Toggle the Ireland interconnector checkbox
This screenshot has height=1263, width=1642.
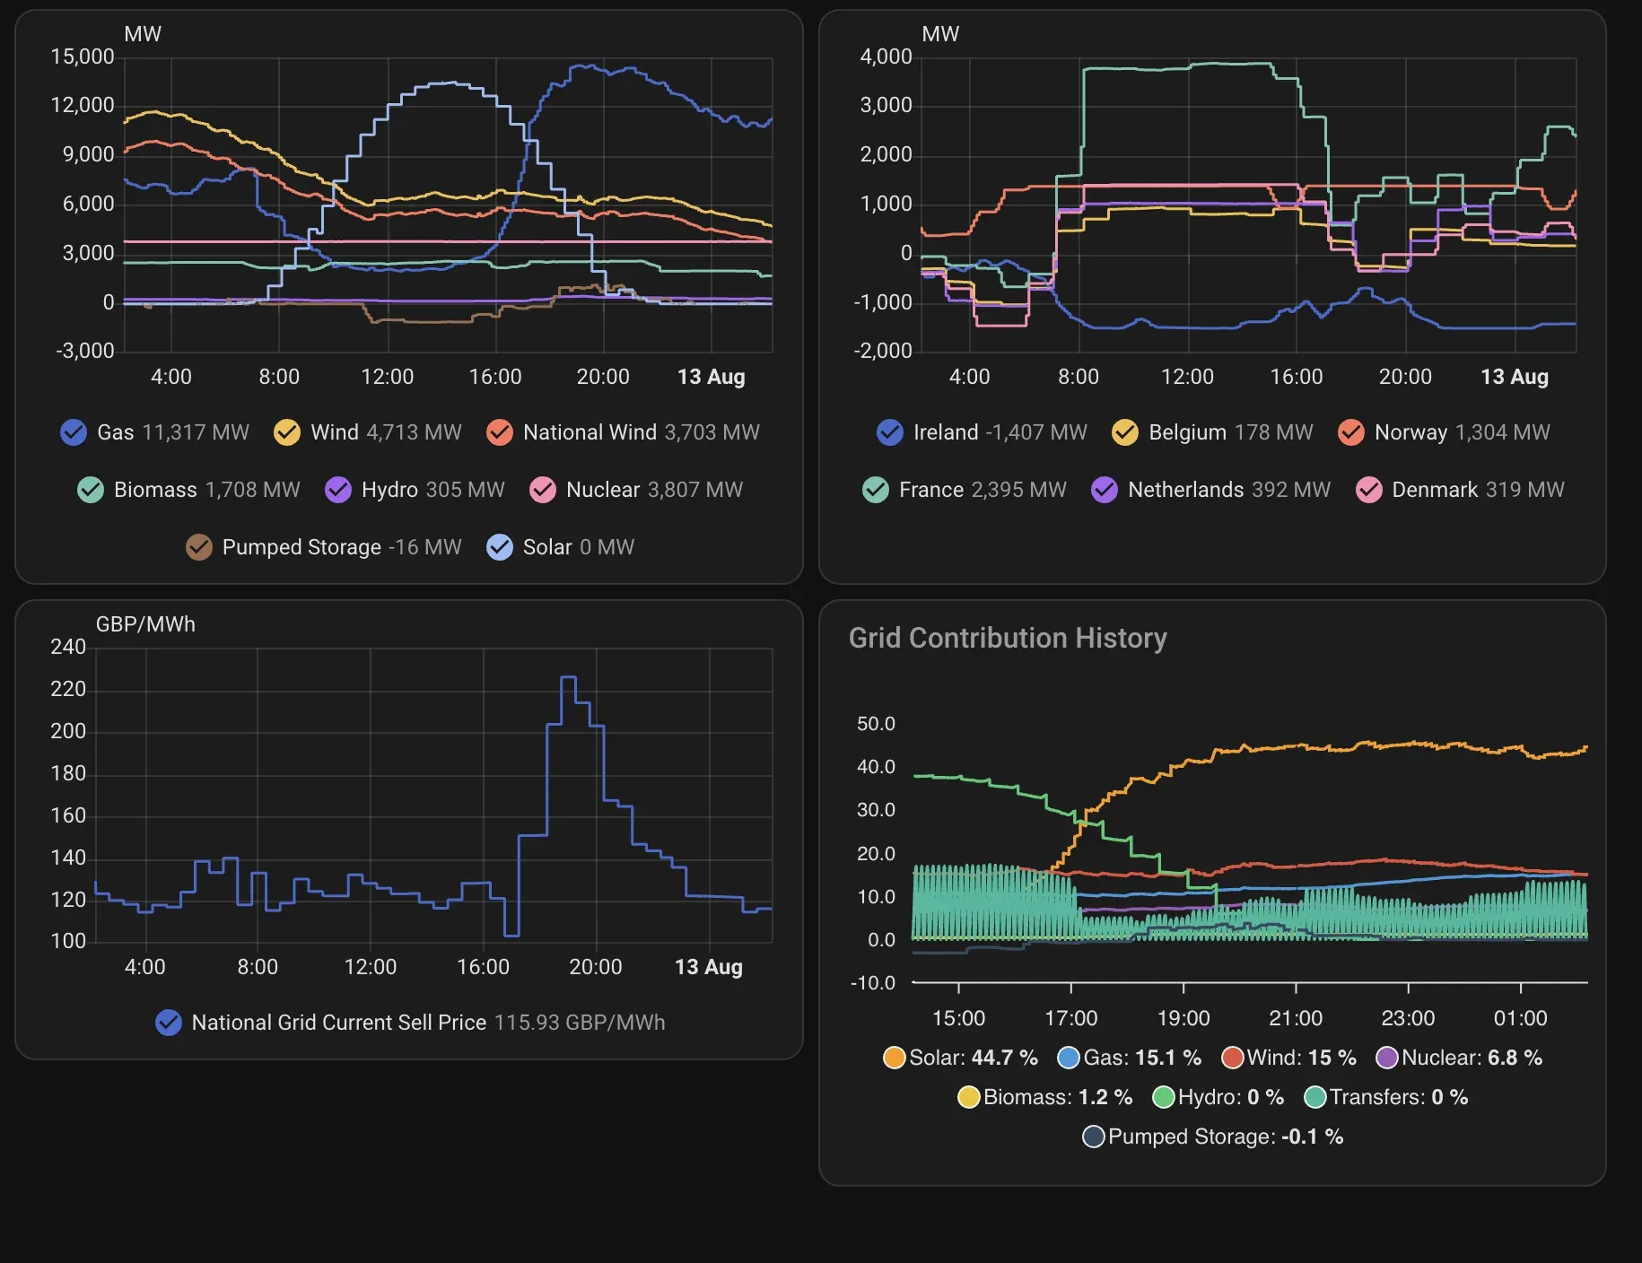(890, 432)
